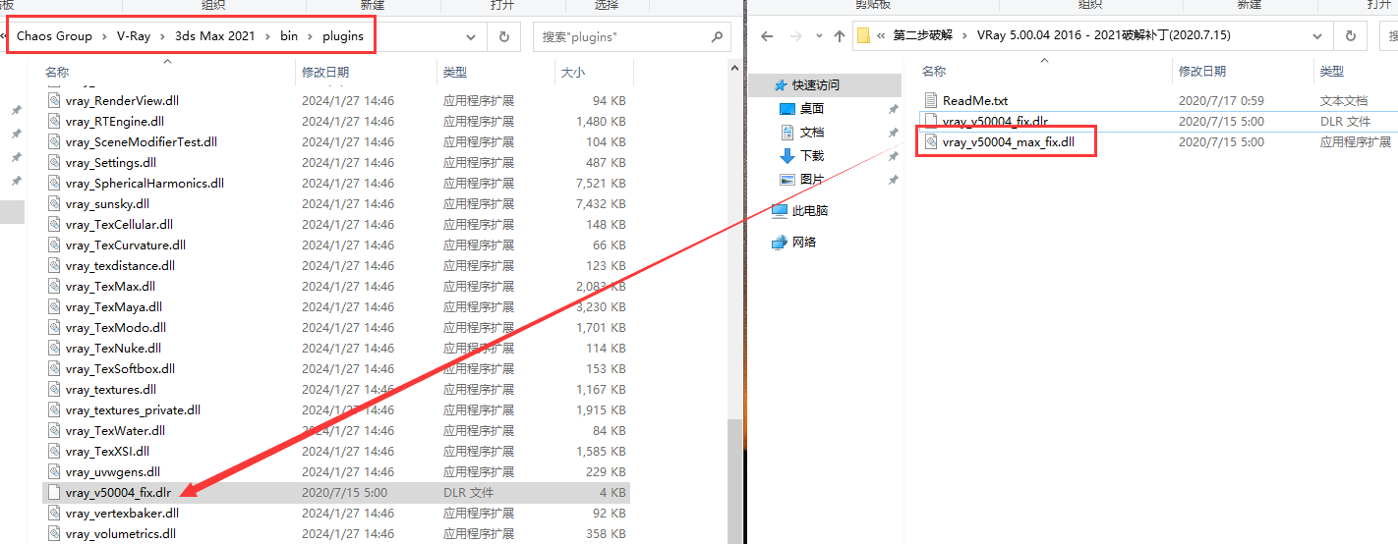Viewport: 1398px width, 544px height.
Task: Select vray_textures_private.dll file
Action: tap(336, 409)
